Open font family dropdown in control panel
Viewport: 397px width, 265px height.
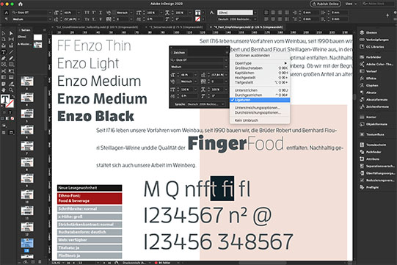tap(50, 12)
